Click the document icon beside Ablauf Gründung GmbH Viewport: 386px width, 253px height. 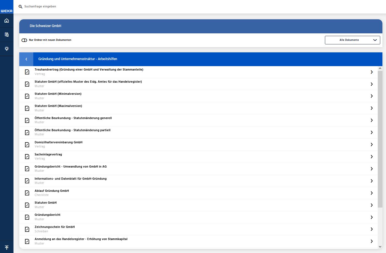(27, 193)
